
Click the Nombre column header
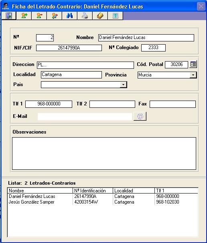click(x=40, y=191)
